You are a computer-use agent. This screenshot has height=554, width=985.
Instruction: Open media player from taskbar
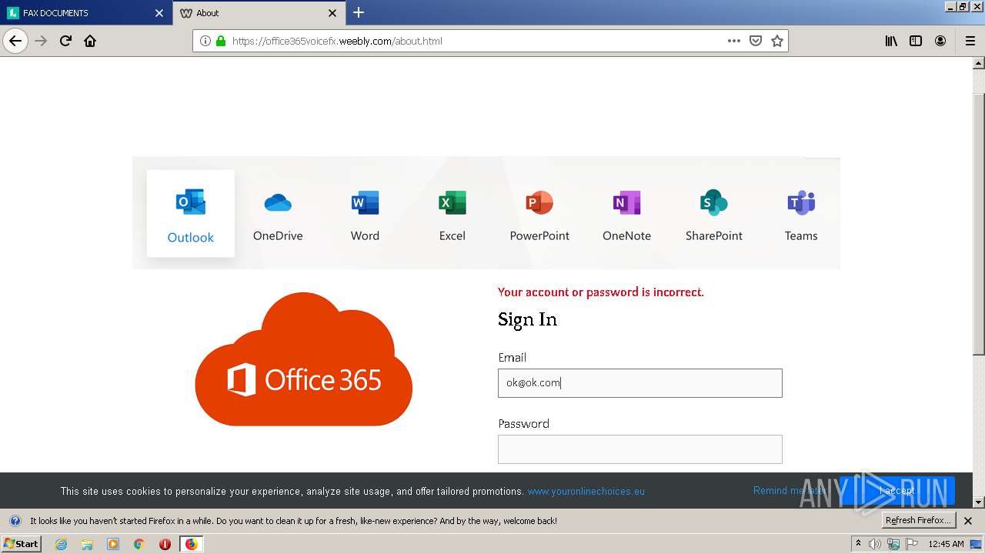point(113,544)
